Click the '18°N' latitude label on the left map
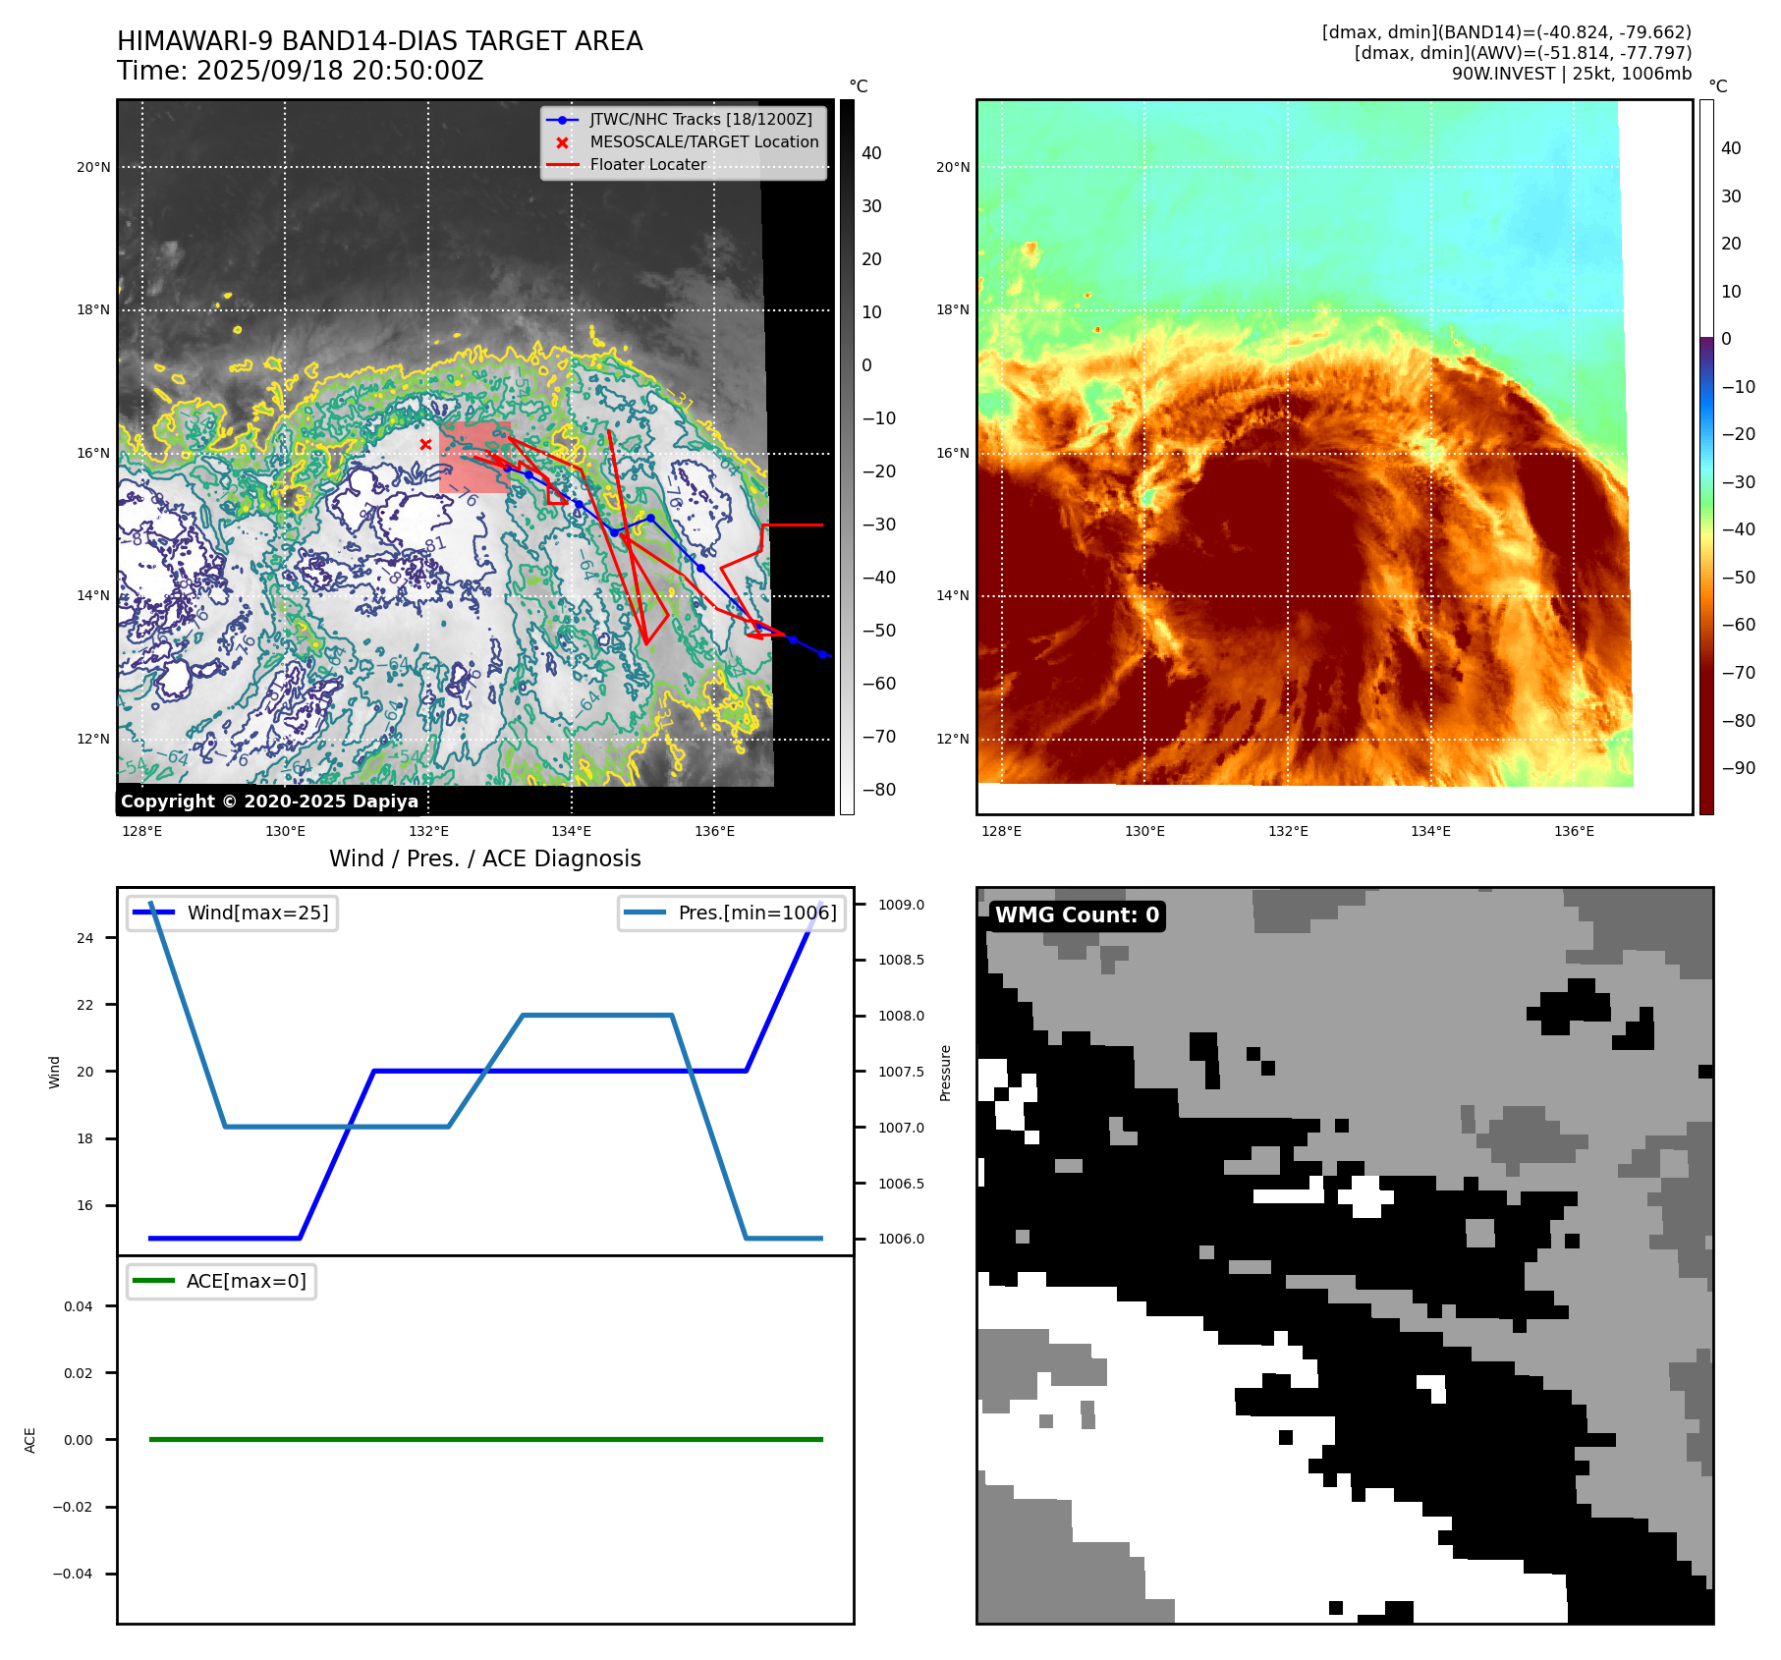This screenshot has width=1781, height=1660. tap(93, 310)
